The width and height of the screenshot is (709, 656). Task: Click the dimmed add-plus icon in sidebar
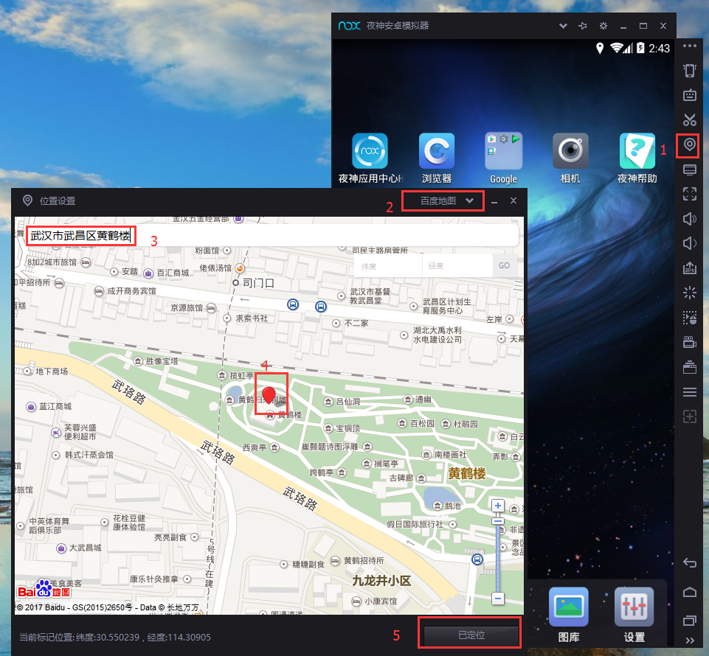(690, 416)
